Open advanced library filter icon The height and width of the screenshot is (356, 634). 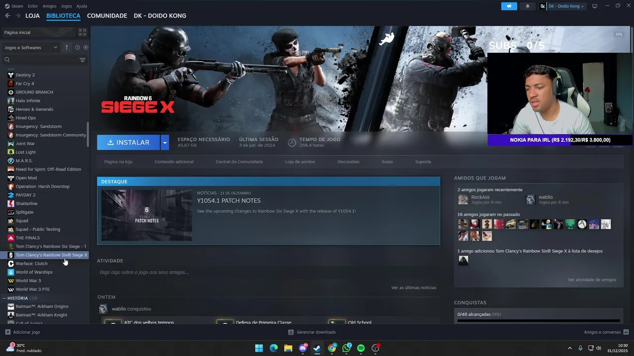coord(82,60)
